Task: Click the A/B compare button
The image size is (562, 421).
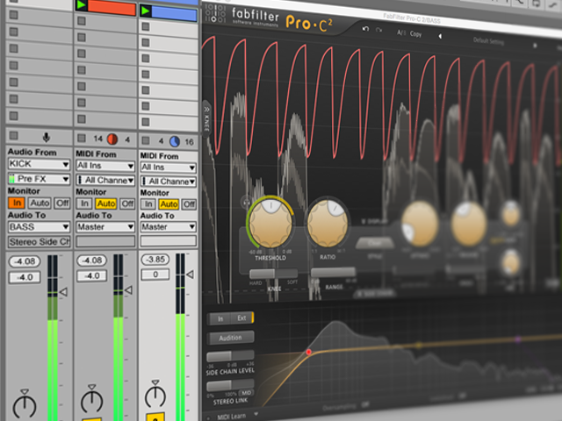Action: click(401, 33)
